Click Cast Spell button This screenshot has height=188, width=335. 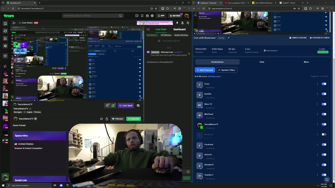[x=126, y=105]
